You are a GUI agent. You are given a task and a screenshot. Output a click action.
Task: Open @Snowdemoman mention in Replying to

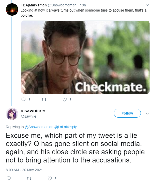tap(39, 127)
